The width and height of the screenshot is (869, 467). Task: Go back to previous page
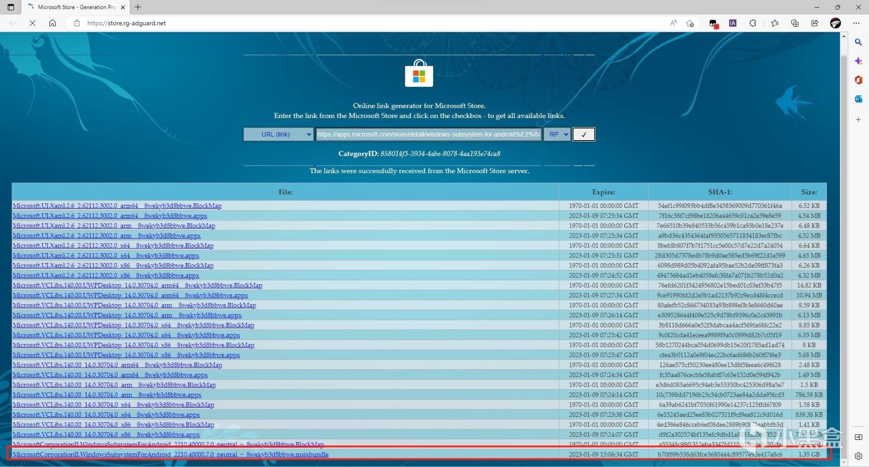coord(13,23)
